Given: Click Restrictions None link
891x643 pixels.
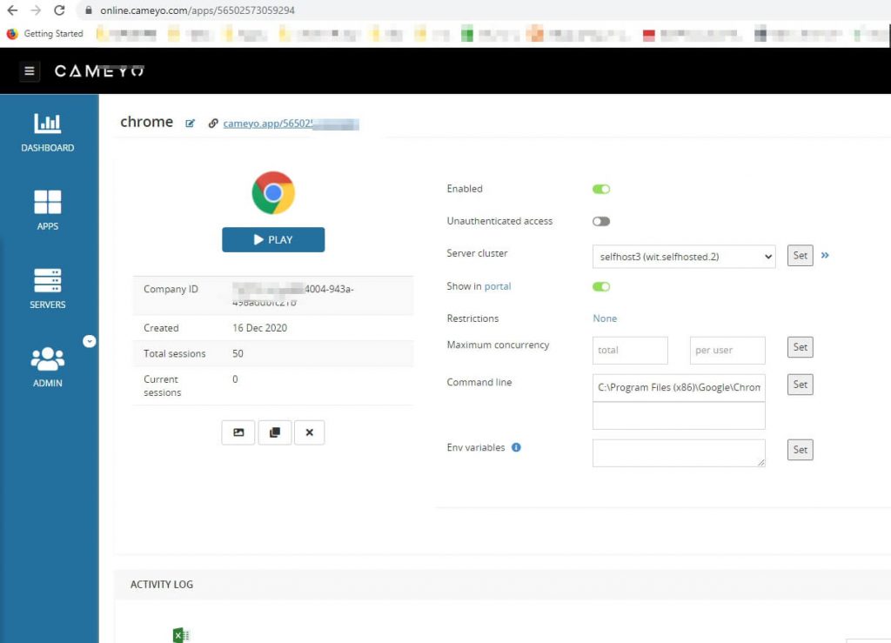Looking at the screenshot, I should 605,318.
